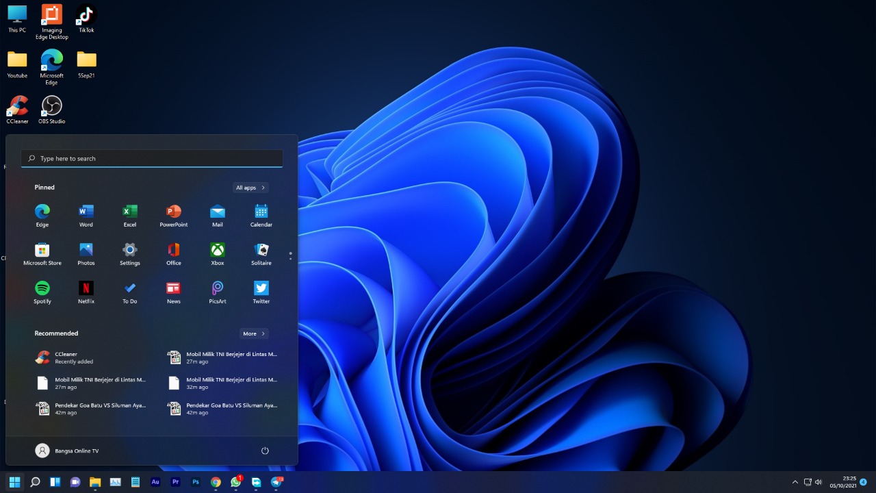
Task: Open the News app
Action: click(174, 292)
